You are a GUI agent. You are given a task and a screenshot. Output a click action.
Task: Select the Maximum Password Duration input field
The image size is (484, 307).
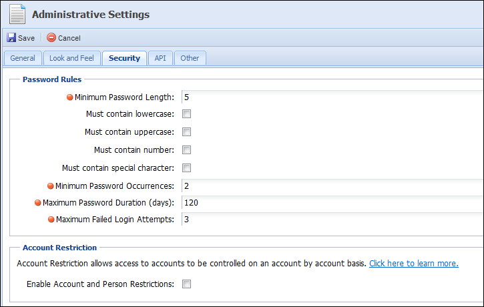pos(332,203)
